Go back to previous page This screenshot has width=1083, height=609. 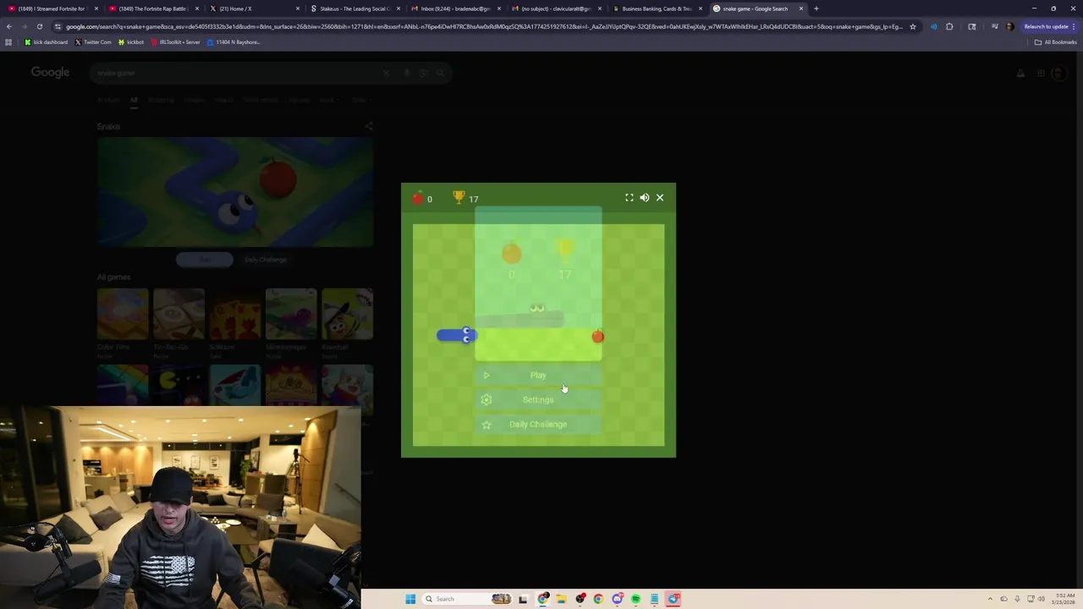point(9,26)
